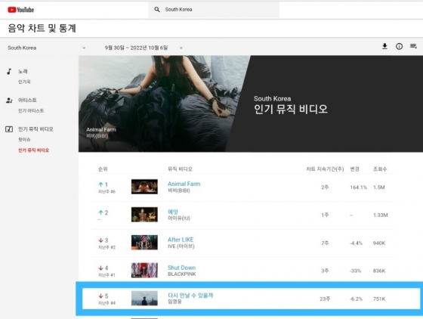423x319 pixels.
Task: Click the music video icon in sidebar
Action: [9, 129]
